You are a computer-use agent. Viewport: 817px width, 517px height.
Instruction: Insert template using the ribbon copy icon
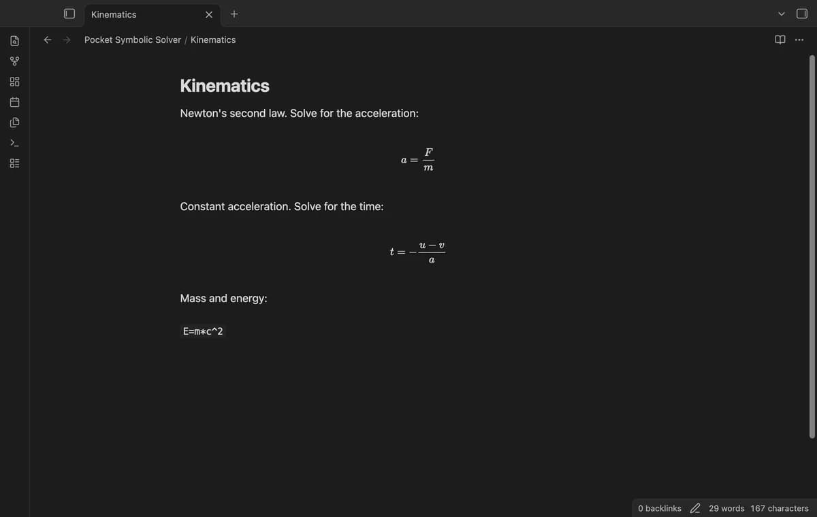point(14,122)
